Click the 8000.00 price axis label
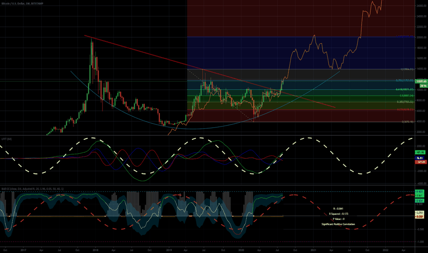Viewport: 428px width, 253px height. pyautogui.click(x=422, y=100)
